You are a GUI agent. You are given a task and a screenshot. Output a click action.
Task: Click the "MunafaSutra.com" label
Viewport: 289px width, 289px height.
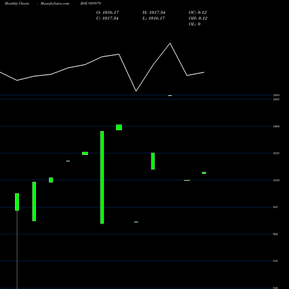55,3
